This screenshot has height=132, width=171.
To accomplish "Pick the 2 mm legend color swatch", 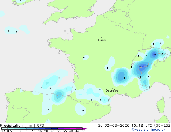I will click(23, 128).
